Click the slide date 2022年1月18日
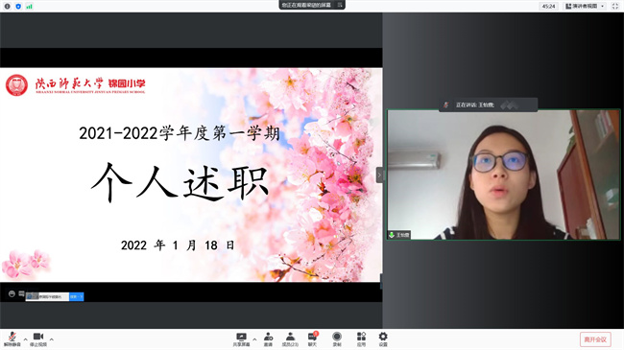The width and height of the screenshot is (624, 350). 178,245
